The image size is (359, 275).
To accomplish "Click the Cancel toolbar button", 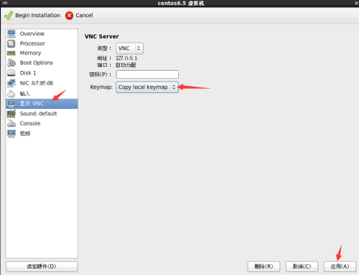I will coord(79,15).
